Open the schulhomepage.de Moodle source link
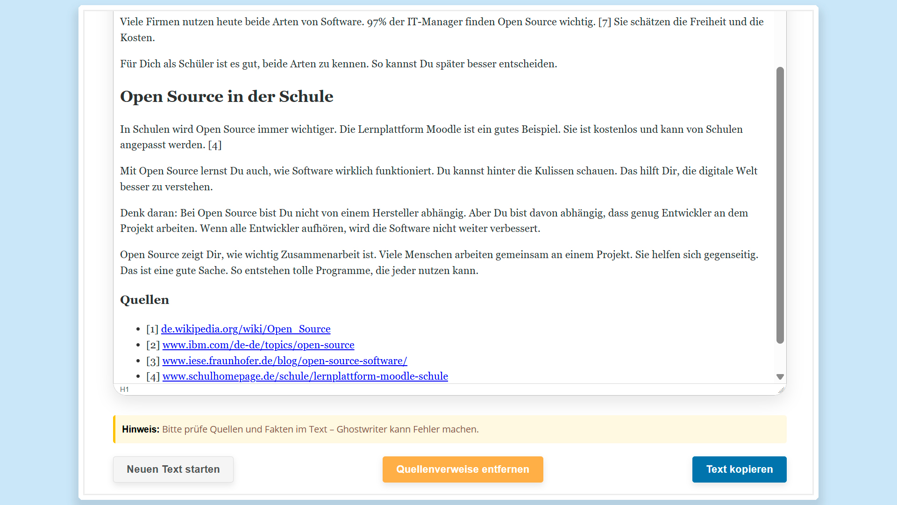The height and width of the screenshot is (505, 897). click(x=305, y=376)
